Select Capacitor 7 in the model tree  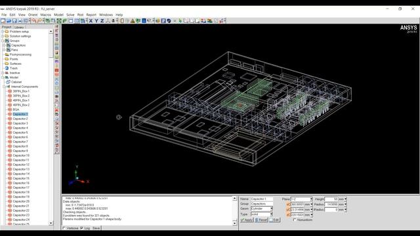pyautogui.click(x=20, y=142)
